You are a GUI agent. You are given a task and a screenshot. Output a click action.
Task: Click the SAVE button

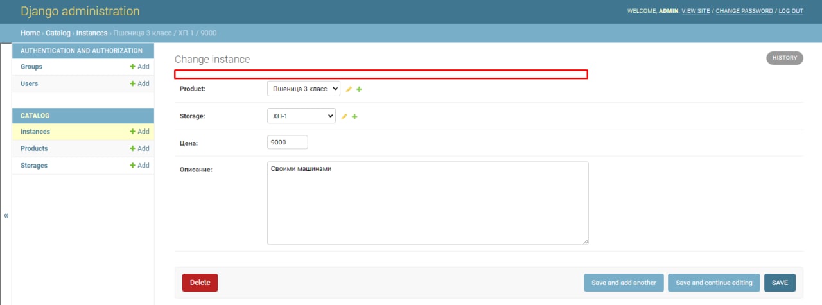[x=780, y=283]
